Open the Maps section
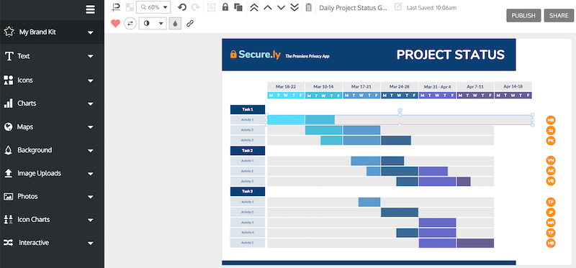 click(52, 127)
